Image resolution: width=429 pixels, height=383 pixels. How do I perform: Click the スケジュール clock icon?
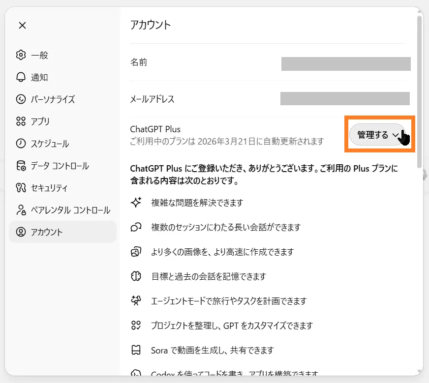click(x=21, y=144)
